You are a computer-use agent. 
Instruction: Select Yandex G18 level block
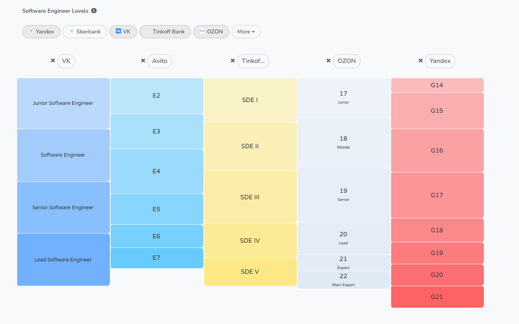[437, 230]
